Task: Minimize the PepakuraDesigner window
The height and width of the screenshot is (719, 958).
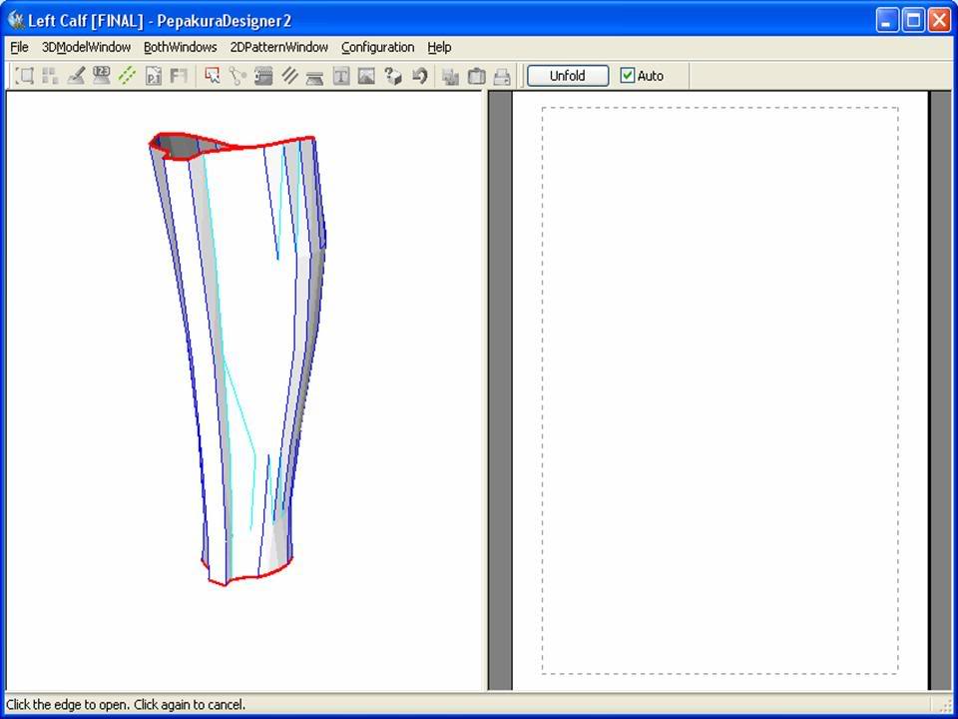Action: [x=887, y=21]
